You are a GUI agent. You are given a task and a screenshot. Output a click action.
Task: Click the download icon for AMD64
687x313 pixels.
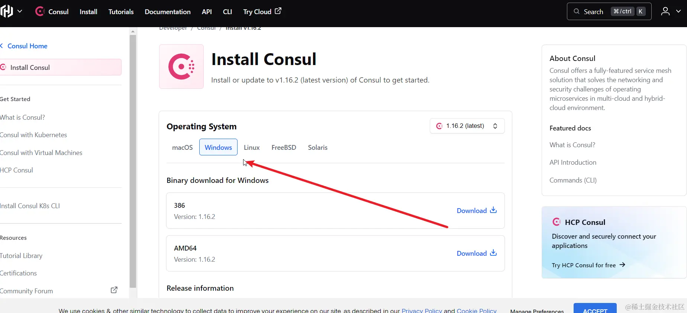coord(493,253)
